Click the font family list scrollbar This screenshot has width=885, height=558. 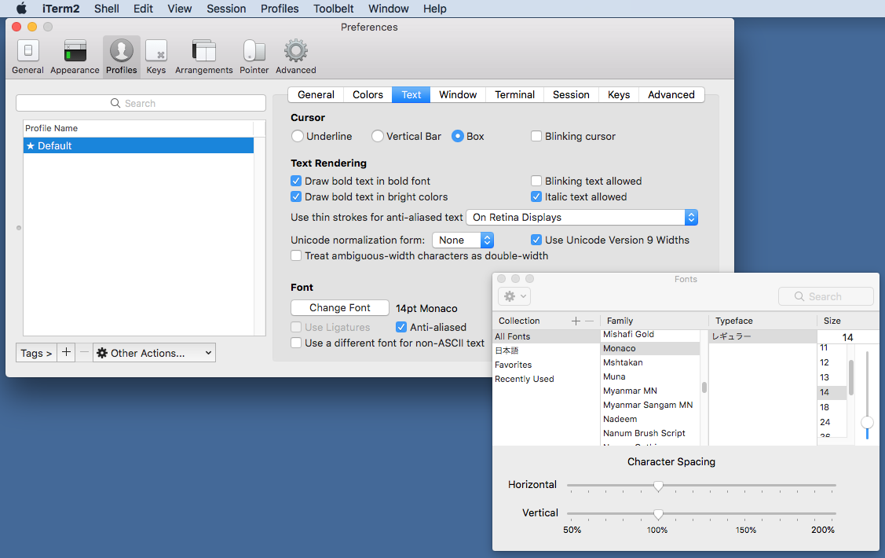click(704, 387)
